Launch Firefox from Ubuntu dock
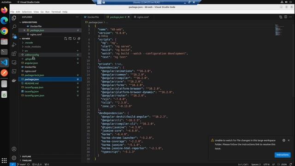The width and height of the screenshot is (295, 166). [x=4, y=10]
